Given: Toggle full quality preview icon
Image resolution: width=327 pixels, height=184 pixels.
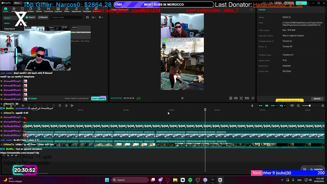Looking at the screenshot, I should click(x=236, y=98).
